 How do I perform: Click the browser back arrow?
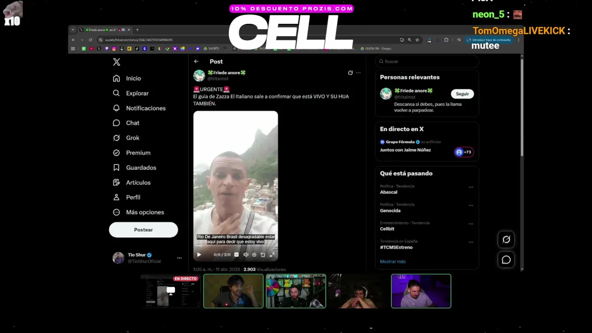[x=73, y=40]
